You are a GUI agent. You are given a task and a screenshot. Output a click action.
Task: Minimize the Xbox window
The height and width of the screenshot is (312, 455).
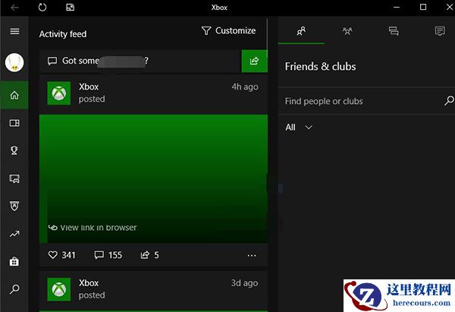point(397,8)
